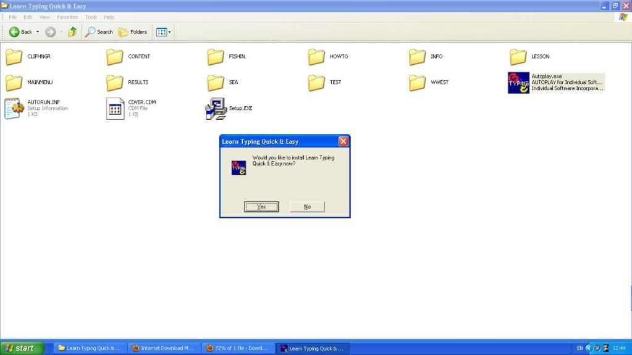The height and width of the screenshot is (355, 632).
Task: Select the SEA folder icon
Action: point(216,83)
